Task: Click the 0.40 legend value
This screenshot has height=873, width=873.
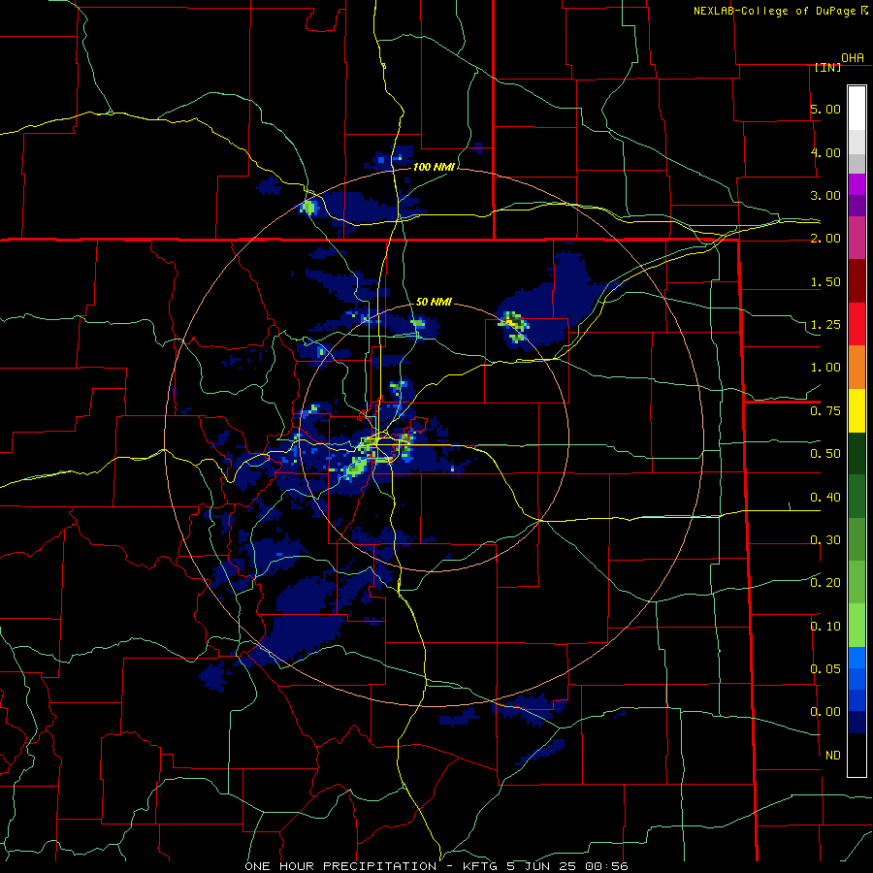Action: click(825, 498)
